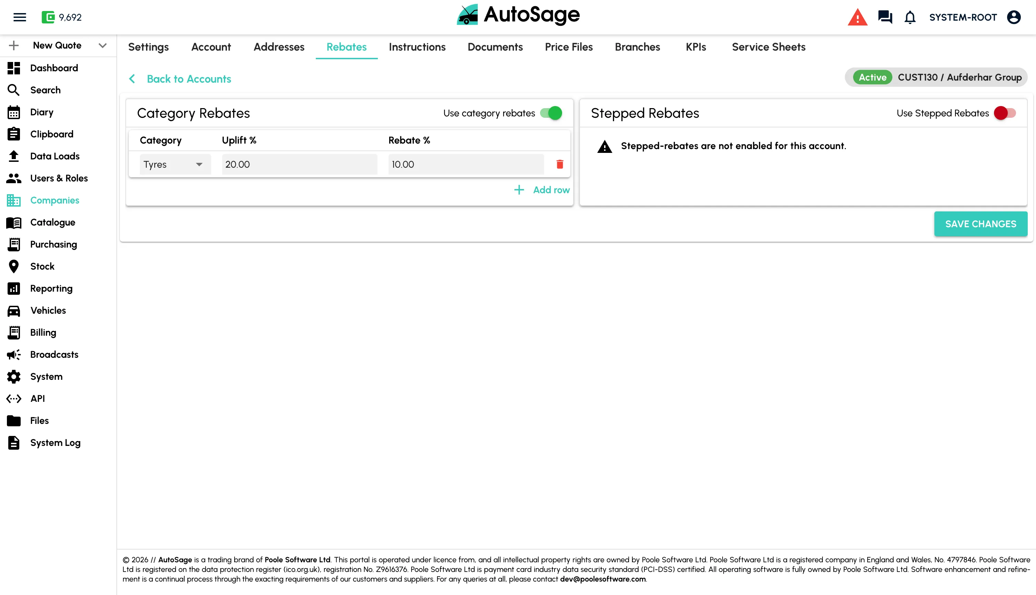Click the Dashboard sidebar icon
This screenshot has width=1036, height=595.
pyautogui.click(x=13, y=68)
